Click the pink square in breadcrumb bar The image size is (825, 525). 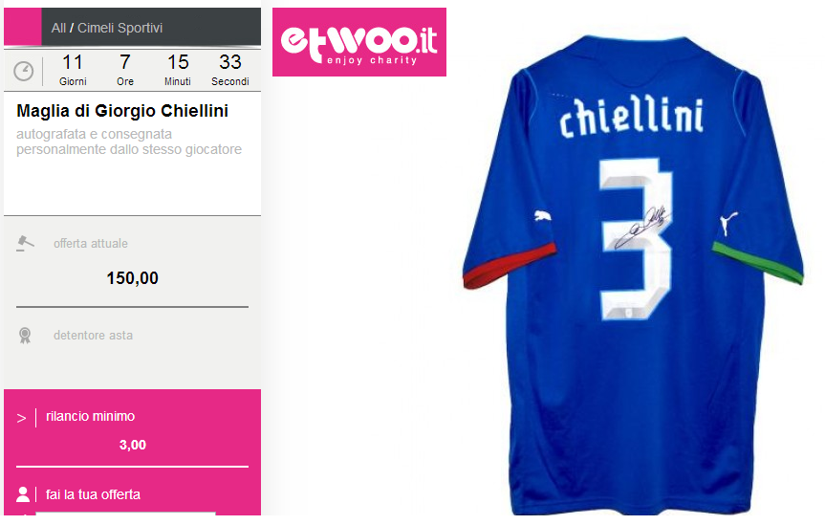[23, 27]
